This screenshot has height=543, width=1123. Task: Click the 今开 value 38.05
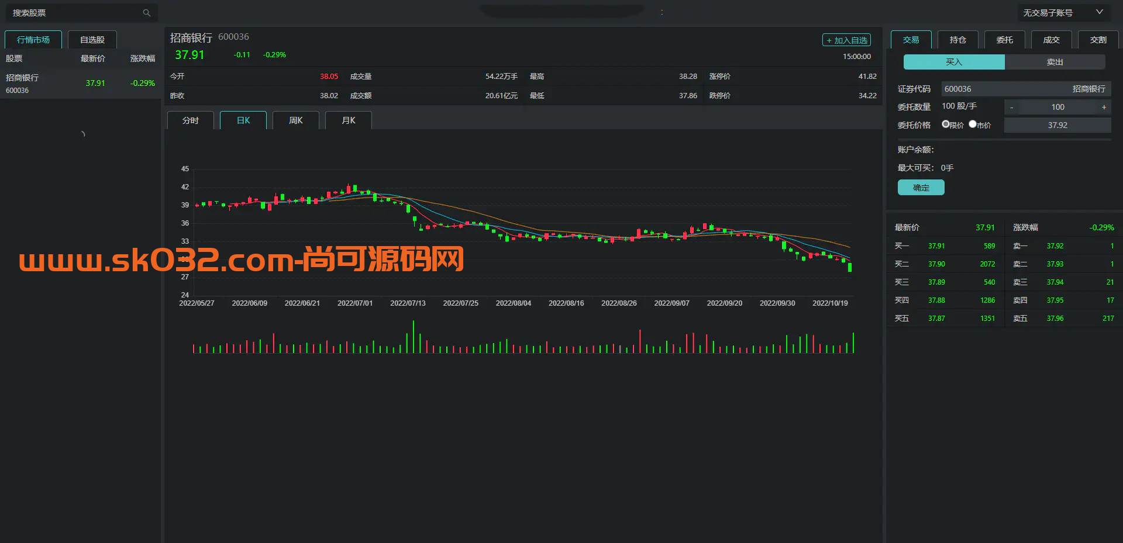(329, 77)
